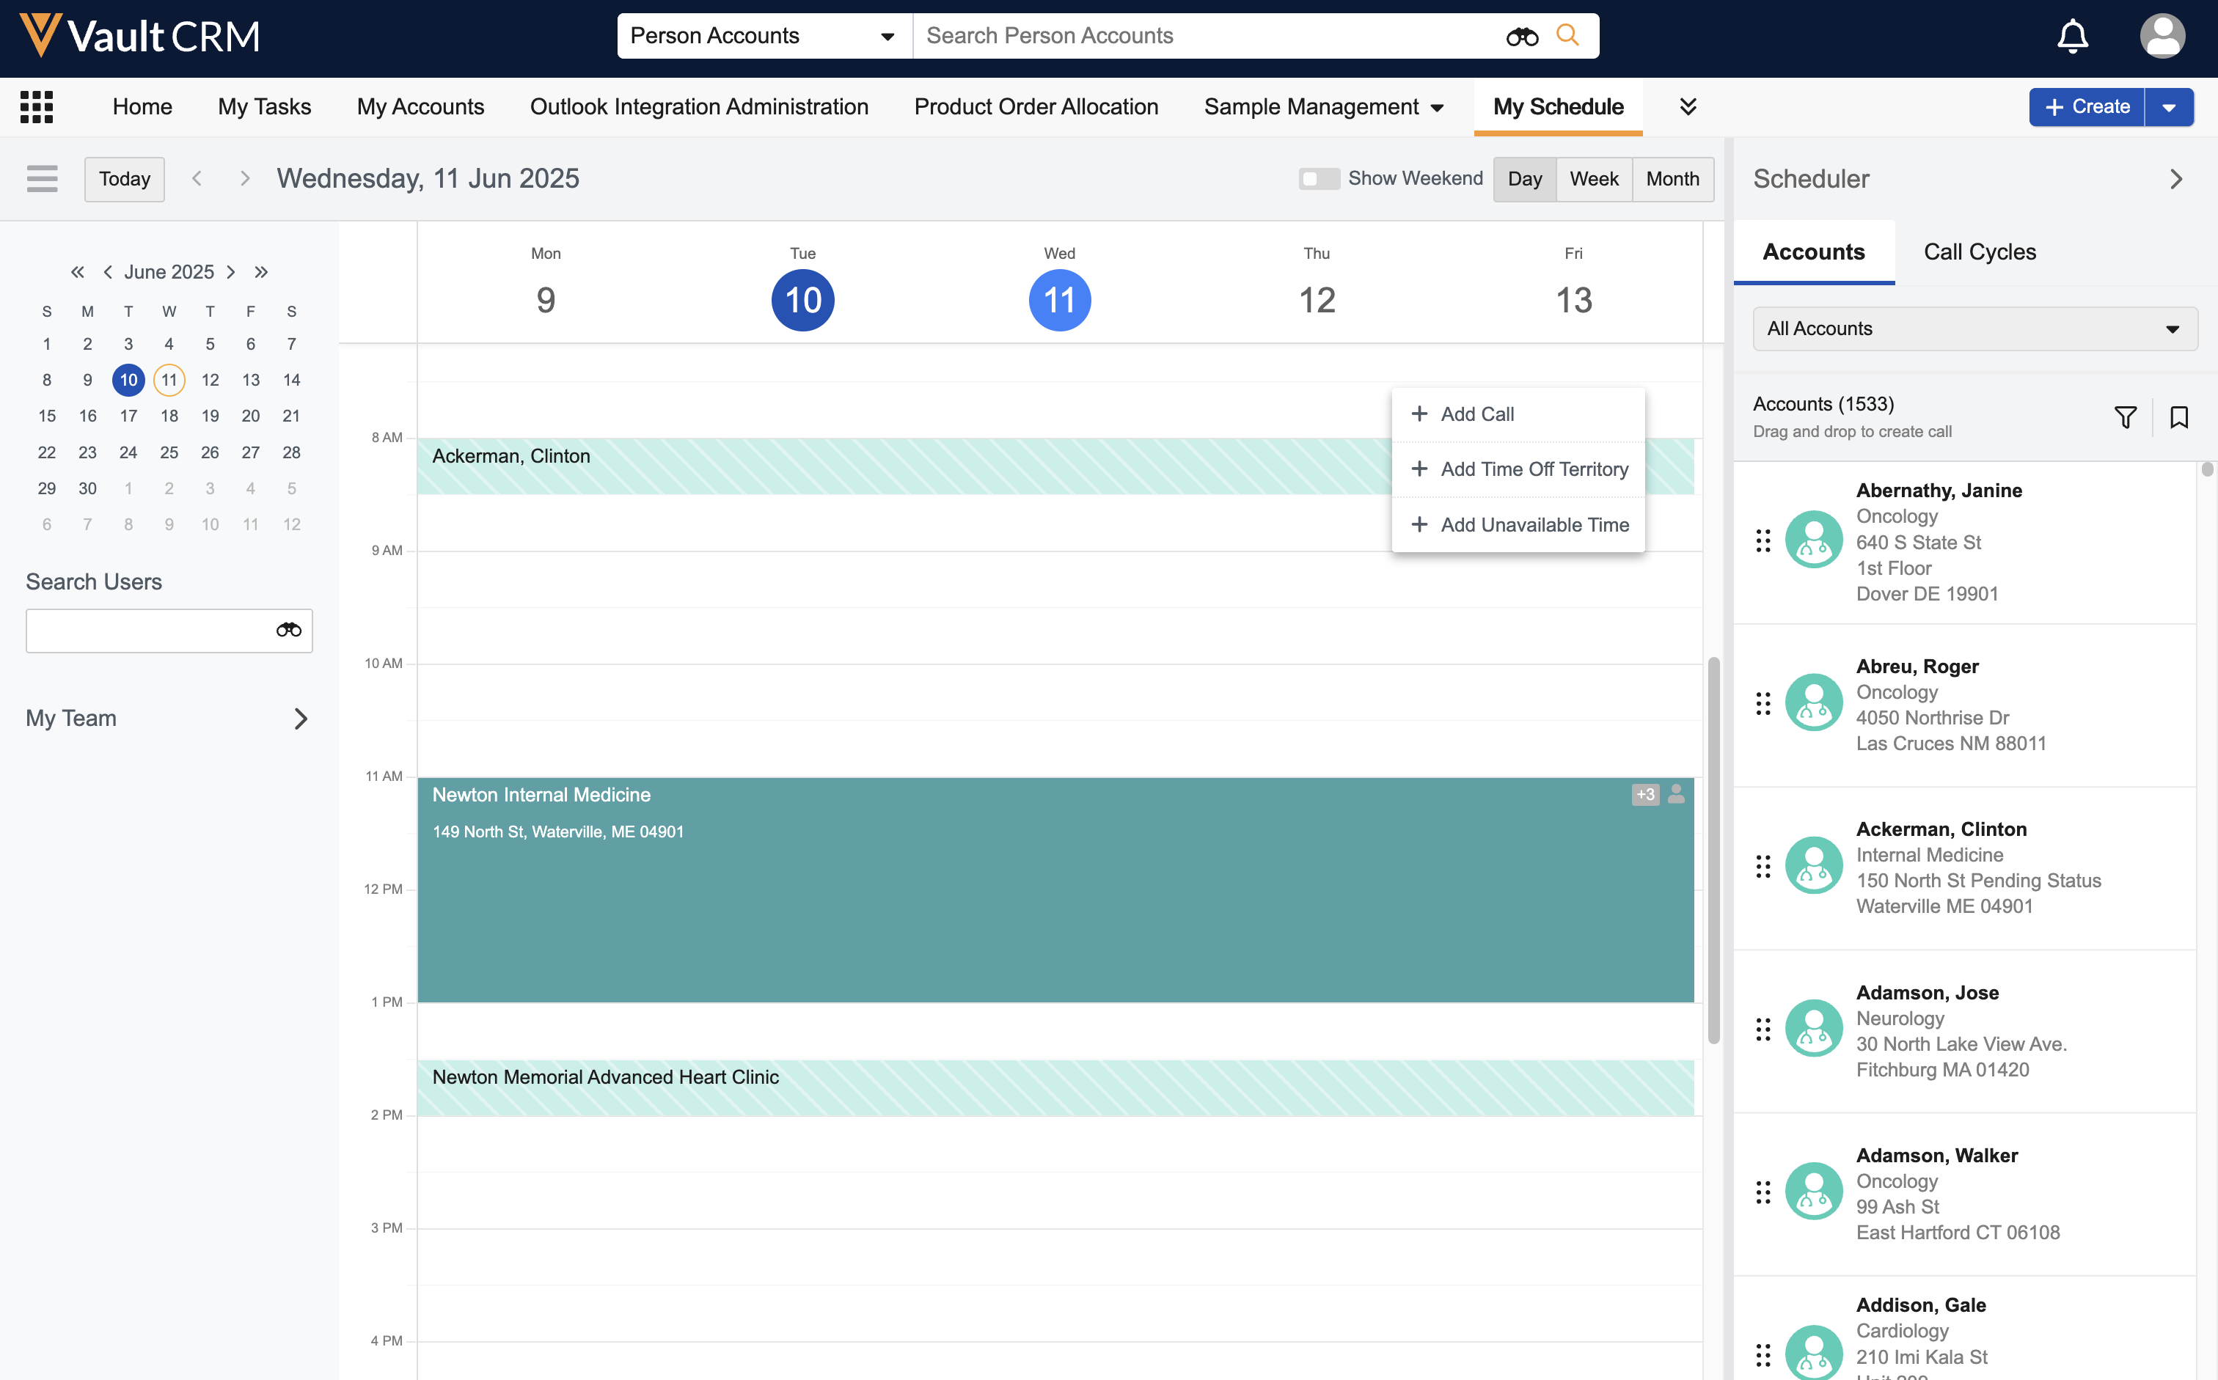This screenshot has height=1380, width=2218.
Task: Open the notifications bell
Action: 2072,37
